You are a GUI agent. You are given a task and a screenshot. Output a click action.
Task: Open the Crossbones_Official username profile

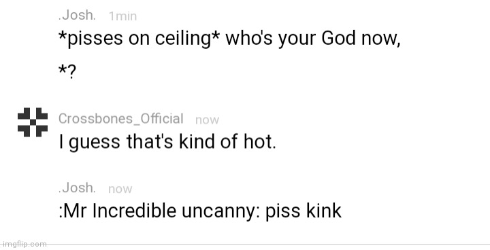[120, 119]
